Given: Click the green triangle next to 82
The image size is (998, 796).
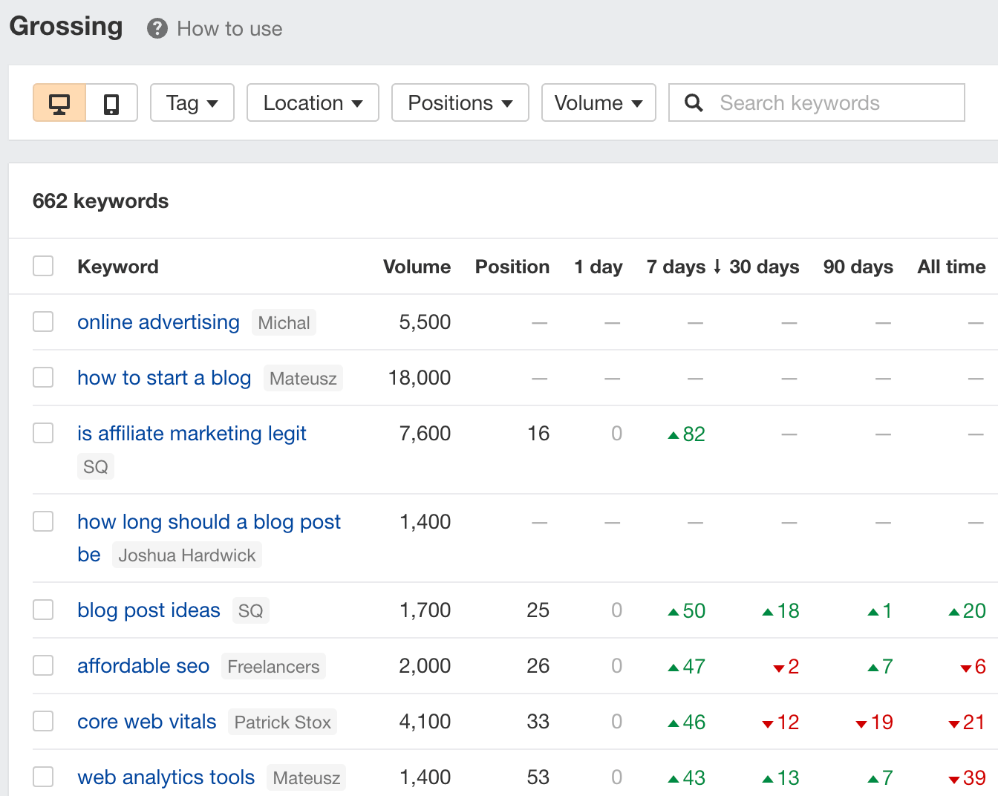Looking at the screenshot, I should click(x=672, y=434).
